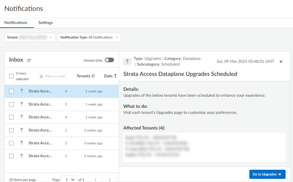Screen dimensions: 293x182
Task: Switch to the Settings tab
Action: tap(46, 23)
